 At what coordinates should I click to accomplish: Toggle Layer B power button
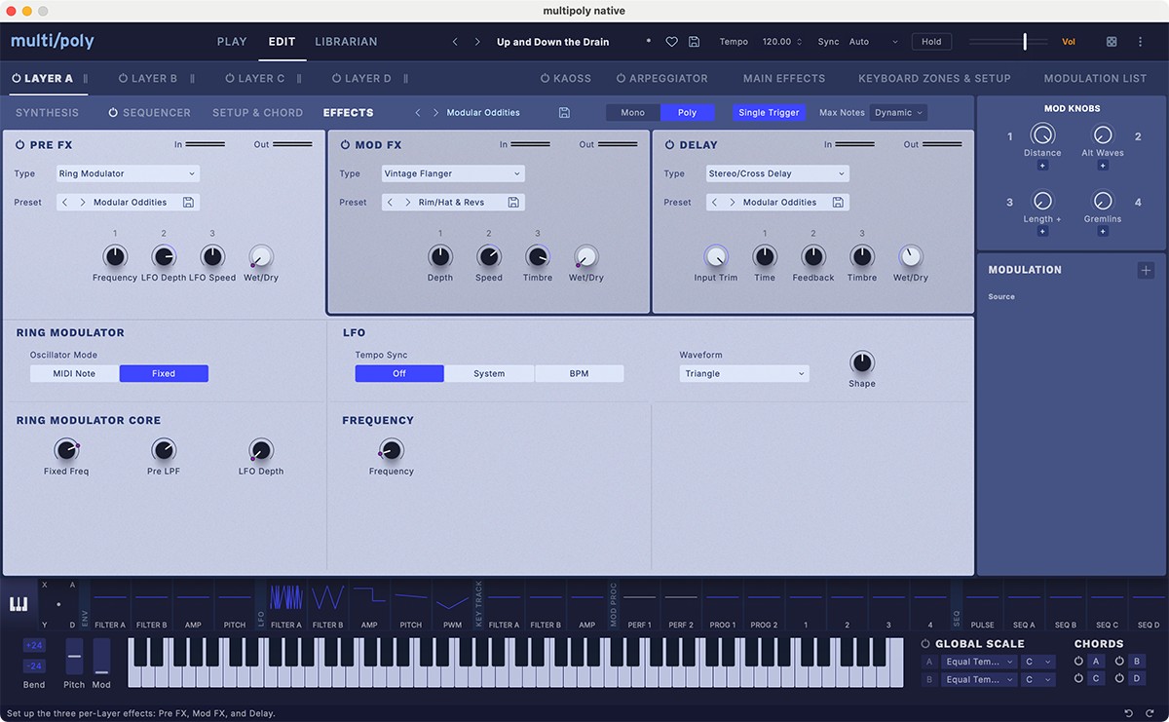click(123, 78)
